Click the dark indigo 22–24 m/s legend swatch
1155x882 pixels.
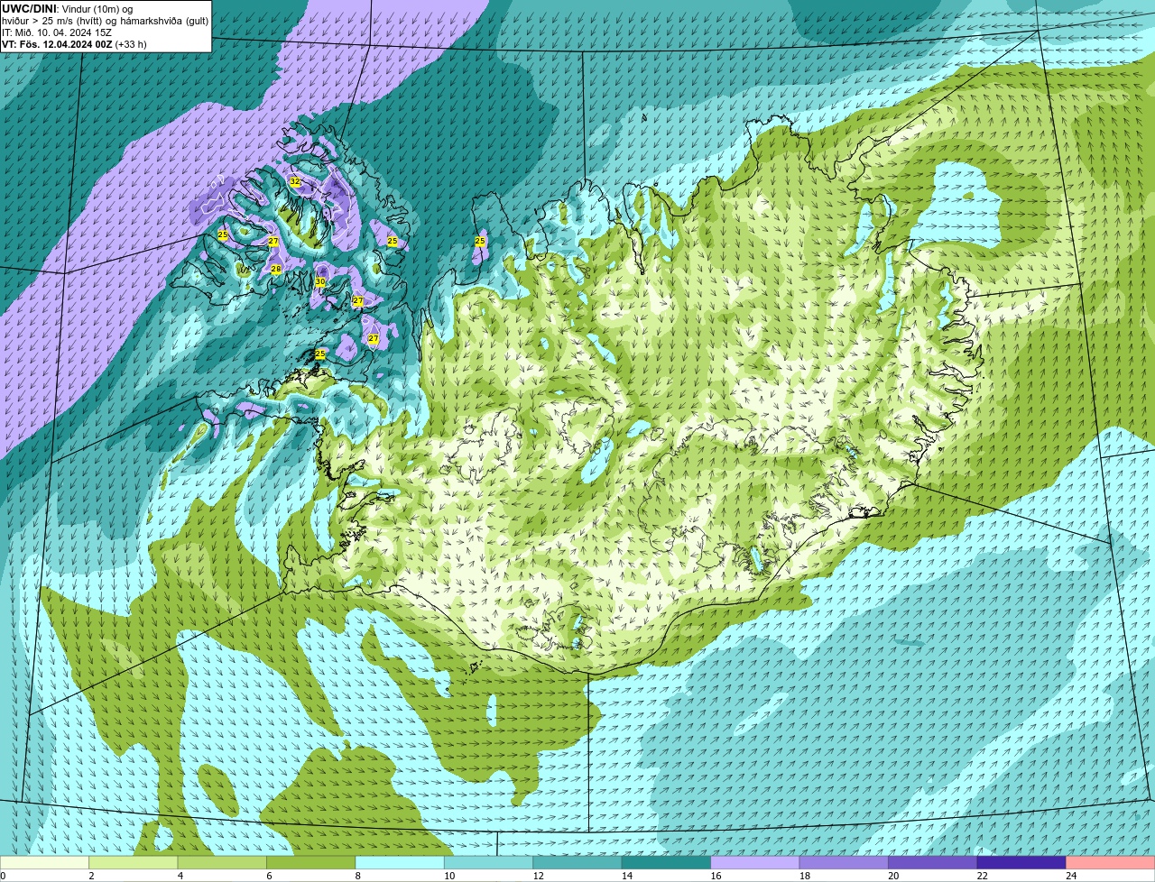coord(1021,863)
